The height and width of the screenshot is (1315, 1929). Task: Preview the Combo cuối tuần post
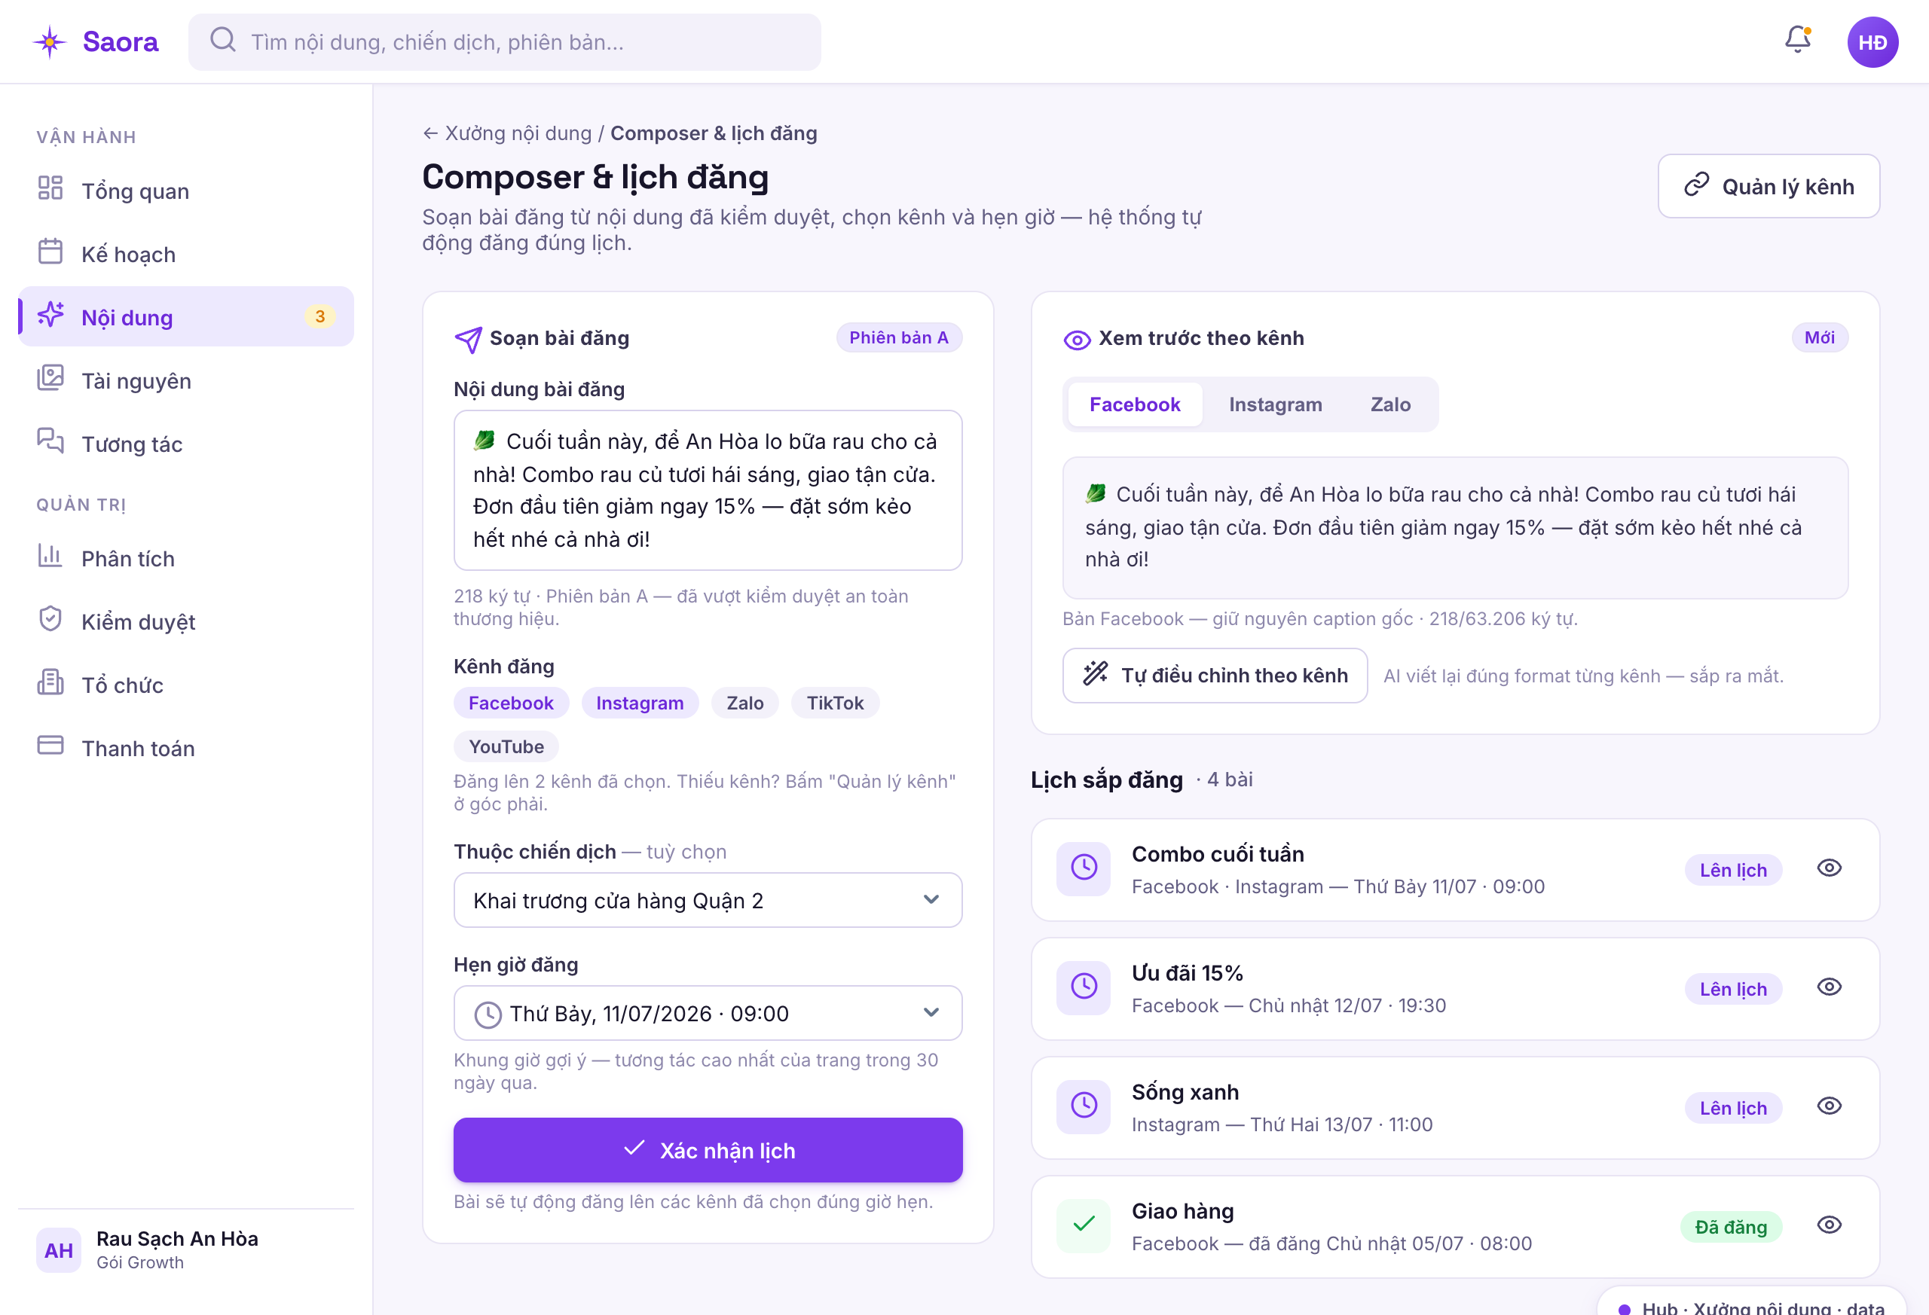pos(1829,868)
